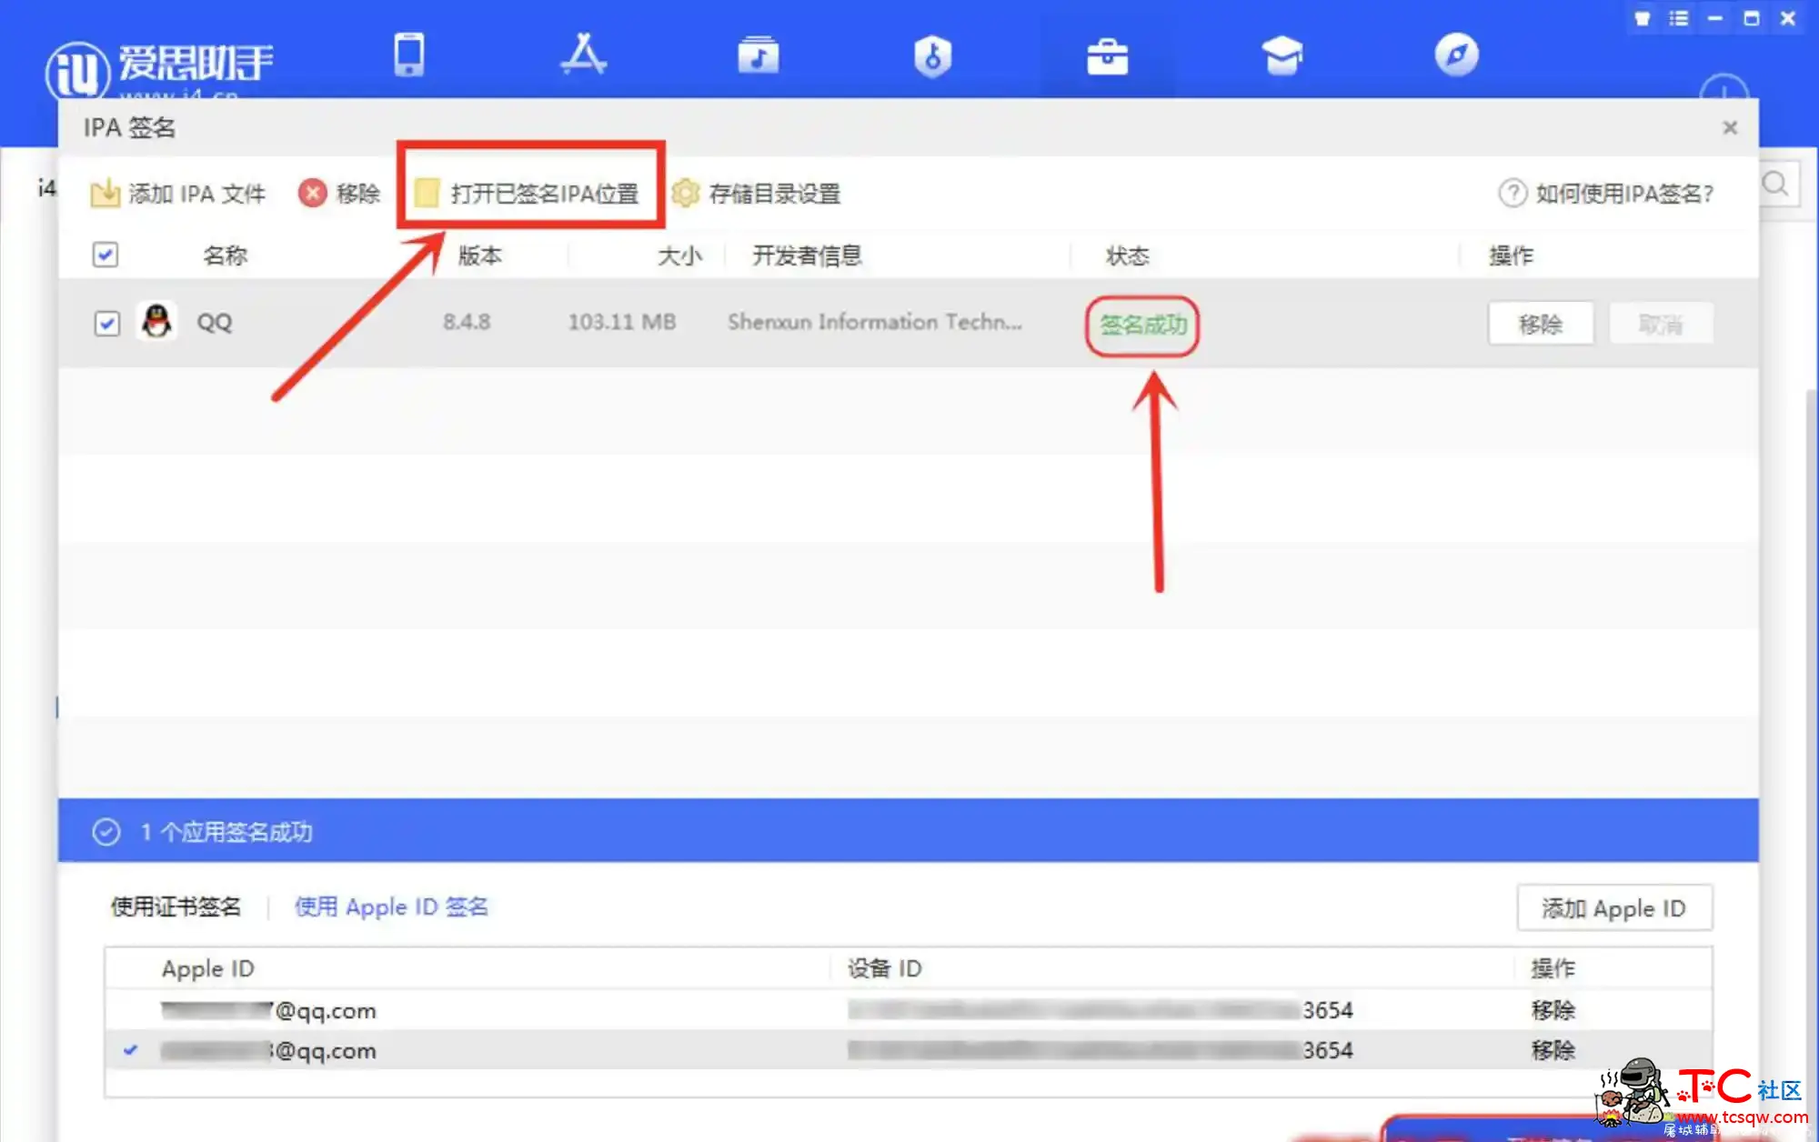Click the Apple ID column header

(208, 968)
